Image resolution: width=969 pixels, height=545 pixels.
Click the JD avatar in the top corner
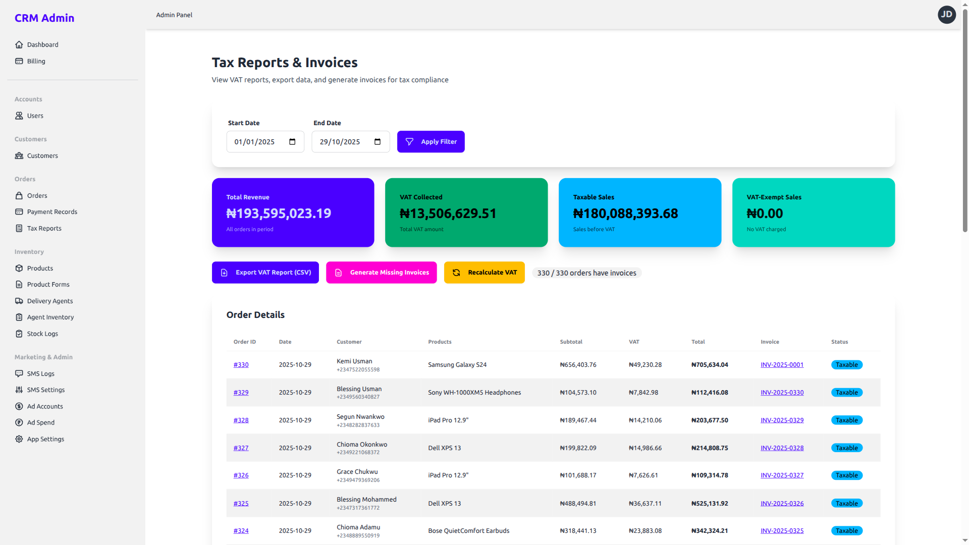coord(947,15)
